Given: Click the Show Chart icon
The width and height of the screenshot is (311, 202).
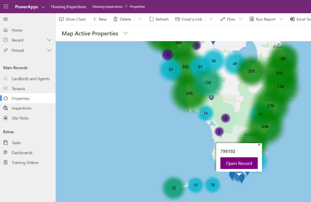Looking at the screenshot, I should [x=61, y=19].
